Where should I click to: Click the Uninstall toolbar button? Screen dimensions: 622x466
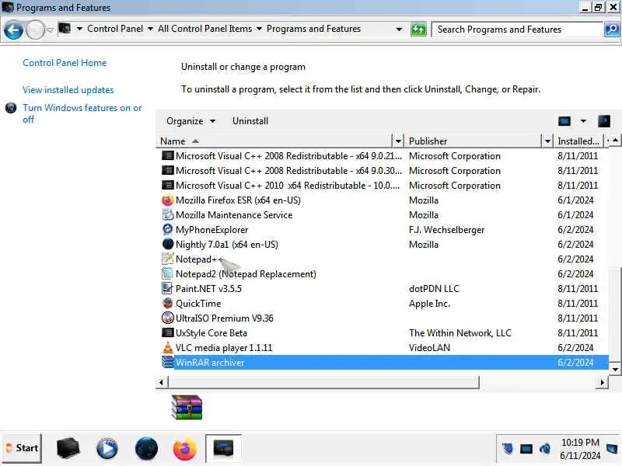click(x=250, y=121)
